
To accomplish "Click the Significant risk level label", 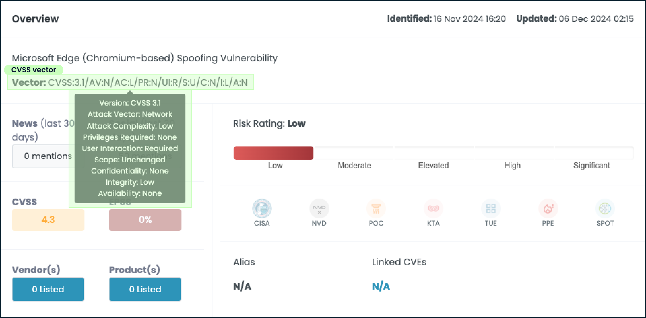I will click(x=592, y=166).
